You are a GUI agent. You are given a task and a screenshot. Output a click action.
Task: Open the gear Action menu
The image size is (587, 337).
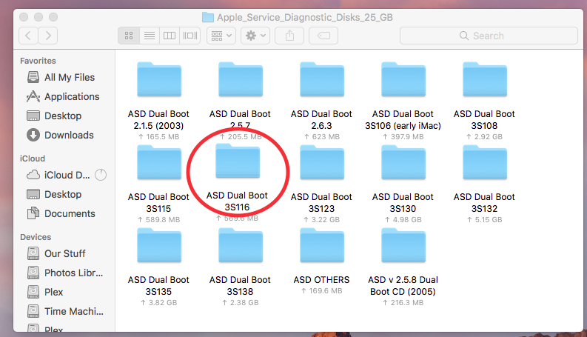[255, 36]
